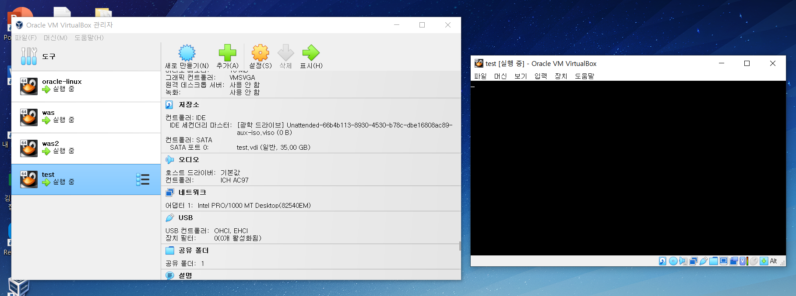Open the 머신(M) menu in Manager
796x296 pixels.
coord(56,38)
